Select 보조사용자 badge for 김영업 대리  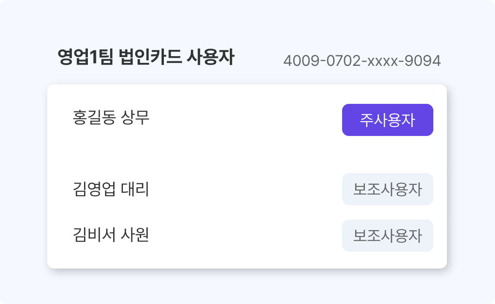387,189
